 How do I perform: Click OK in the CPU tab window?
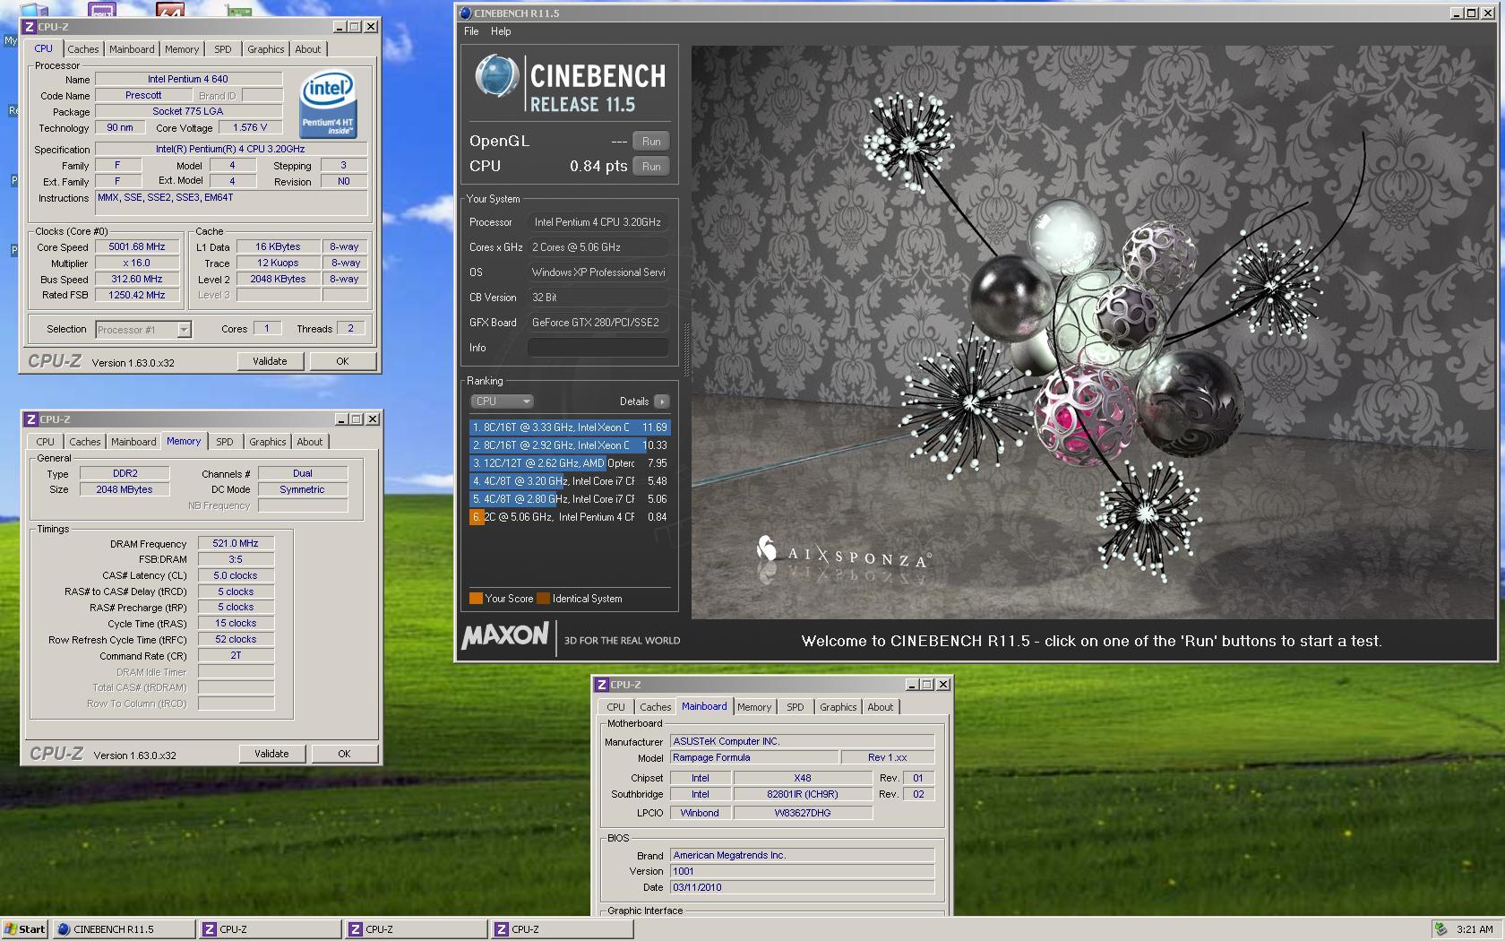(342, 361)
